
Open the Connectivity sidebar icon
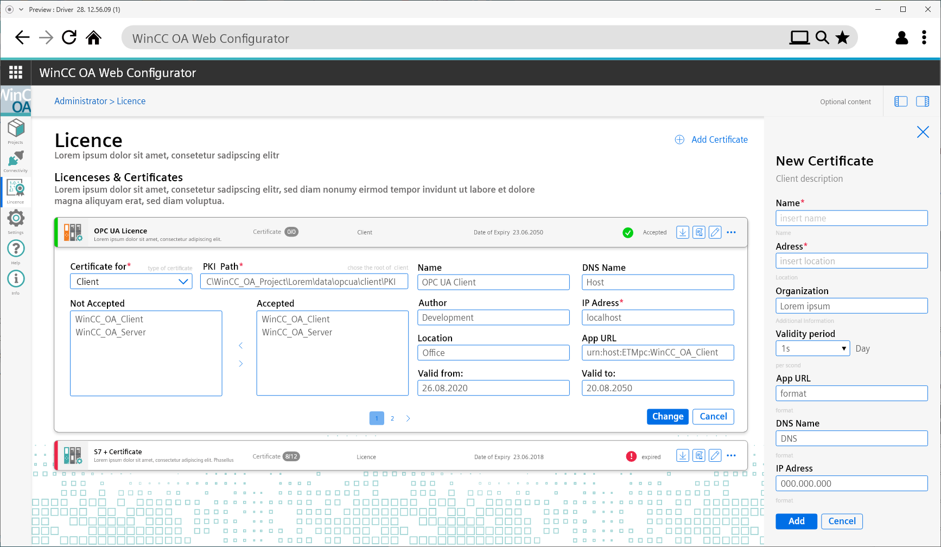[16, 161]
